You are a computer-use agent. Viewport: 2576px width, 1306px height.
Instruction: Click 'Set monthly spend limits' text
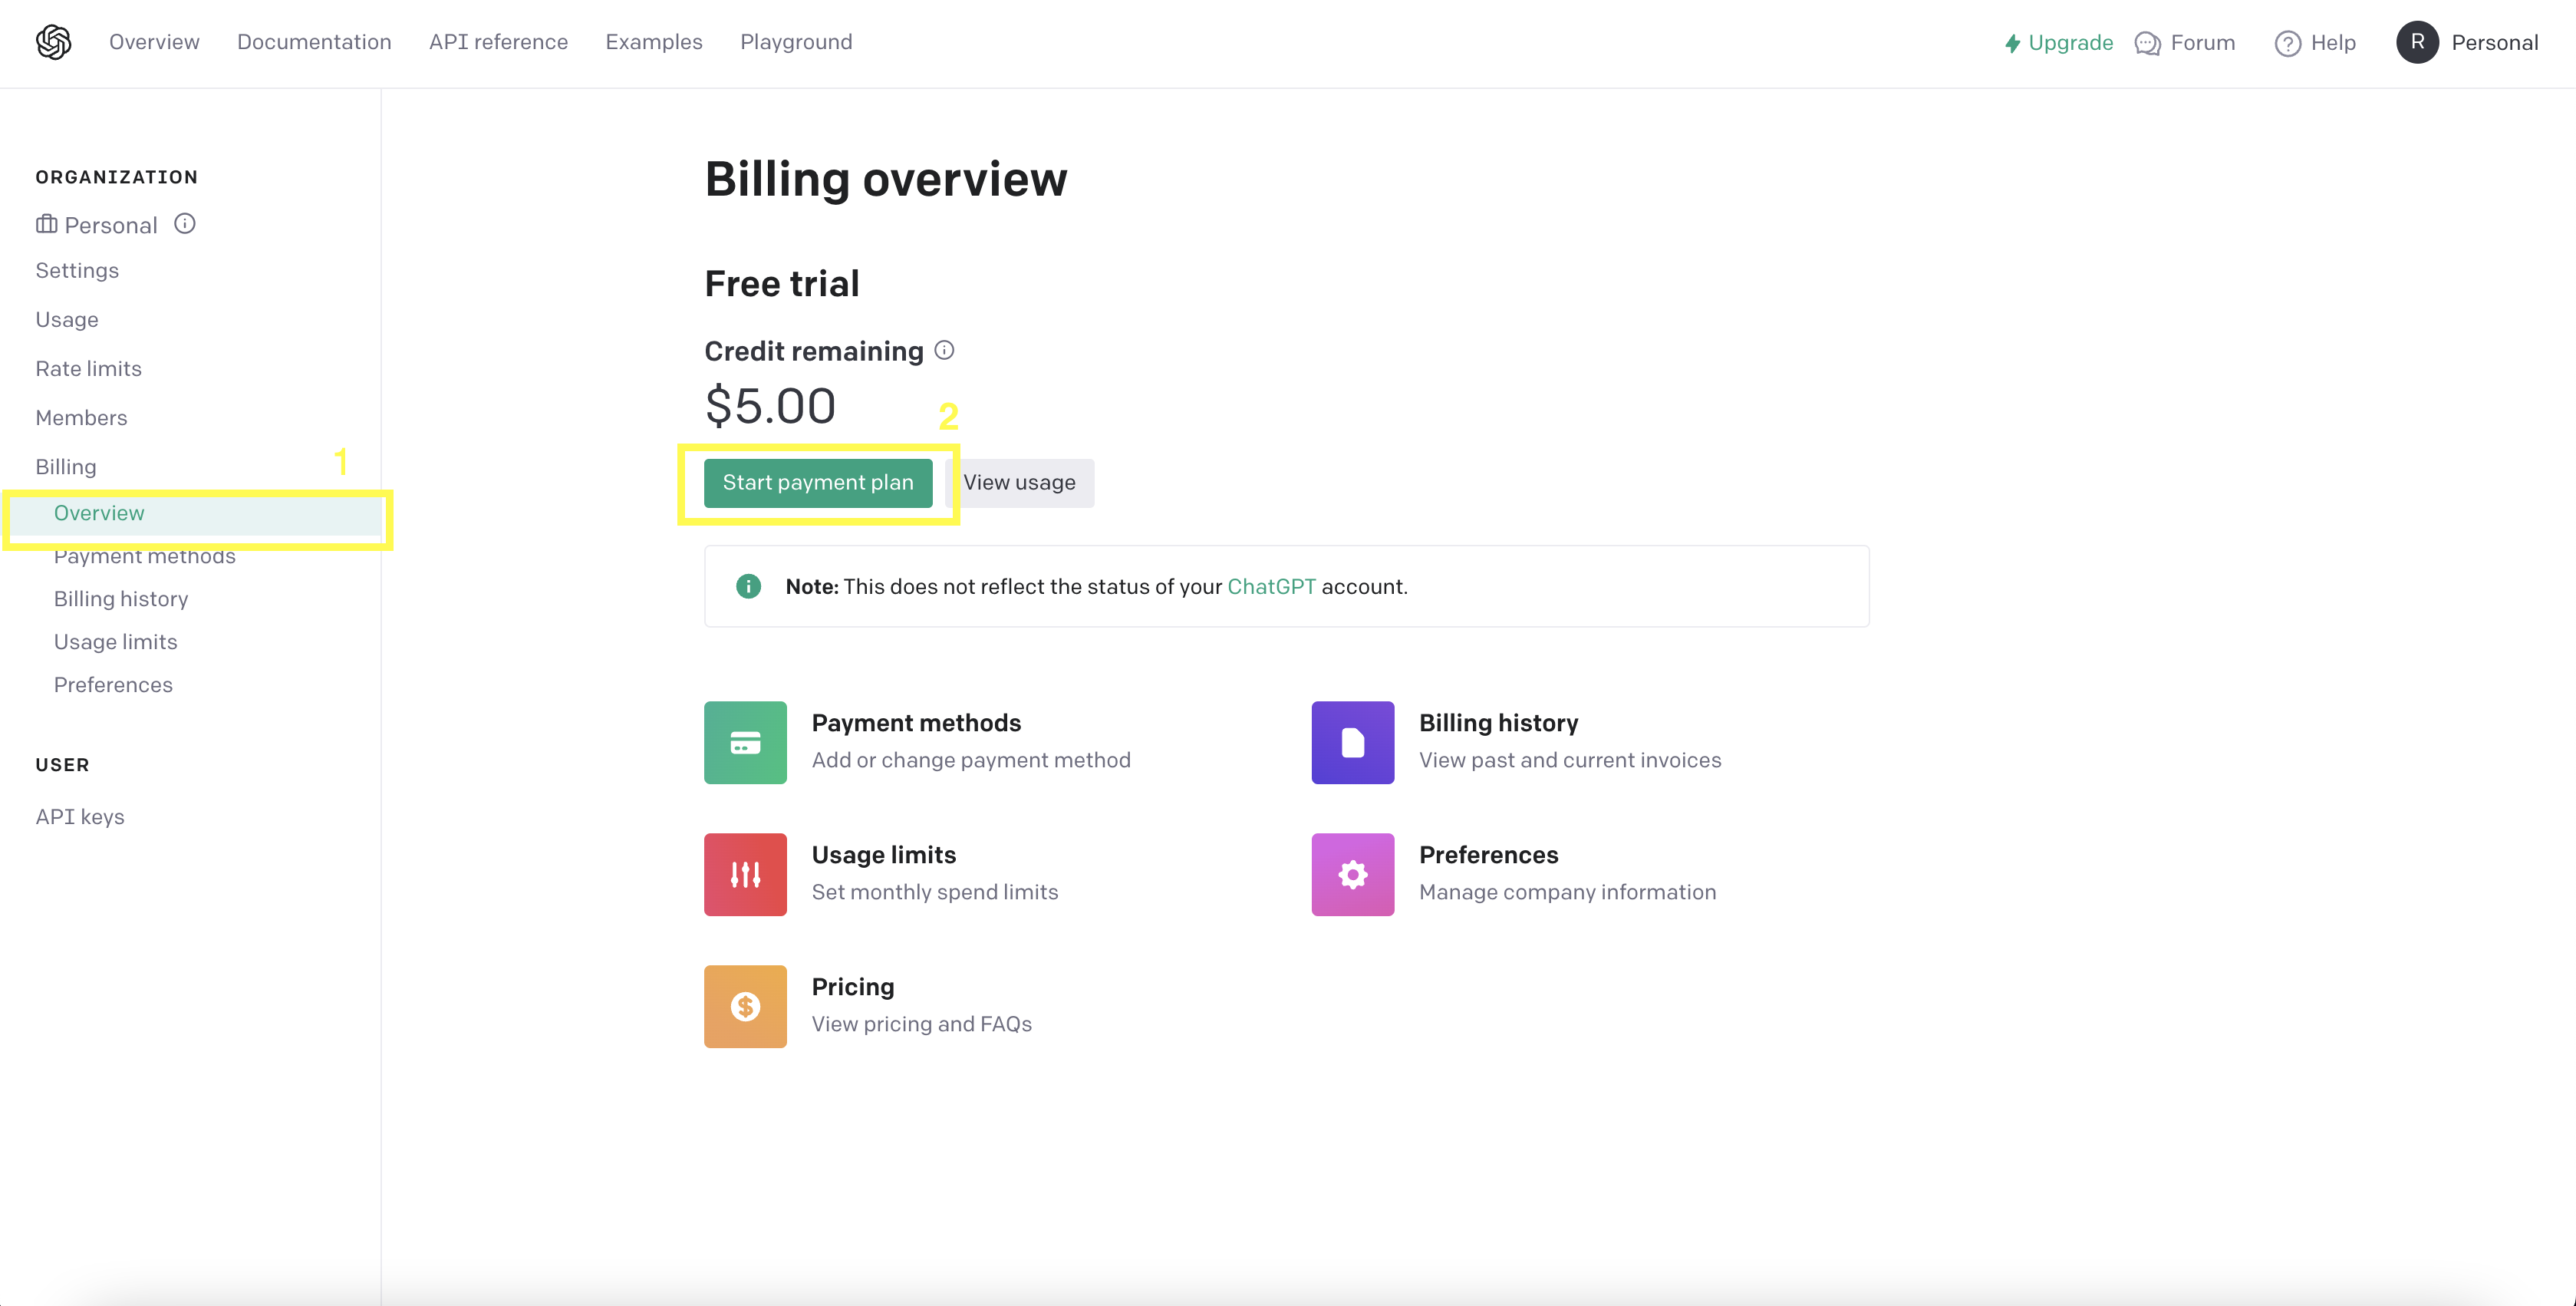coord(935,892)
